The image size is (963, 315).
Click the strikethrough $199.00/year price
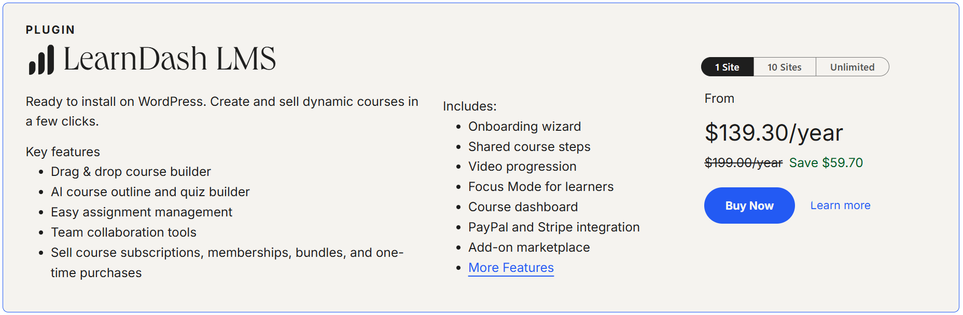[x=743, y=162]
